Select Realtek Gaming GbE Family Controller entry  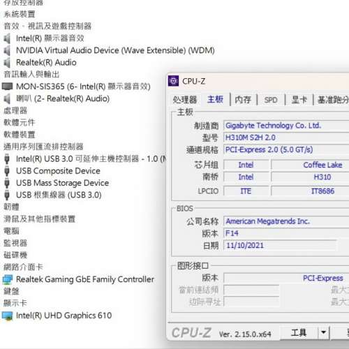point(85,279)
